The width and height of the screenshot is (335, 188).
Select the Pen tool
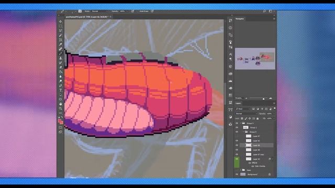[x=61, y=86]
